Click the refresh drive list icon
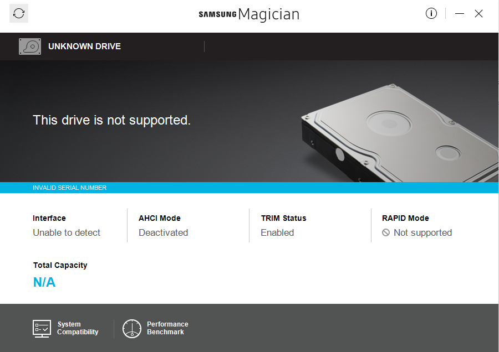Image resolution: width=499 pixels, height=352 pixels. [x=19, y=13]
